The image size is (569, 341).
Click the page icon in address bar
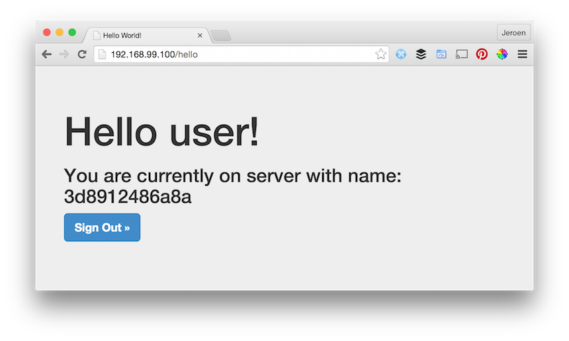point(103,54)
